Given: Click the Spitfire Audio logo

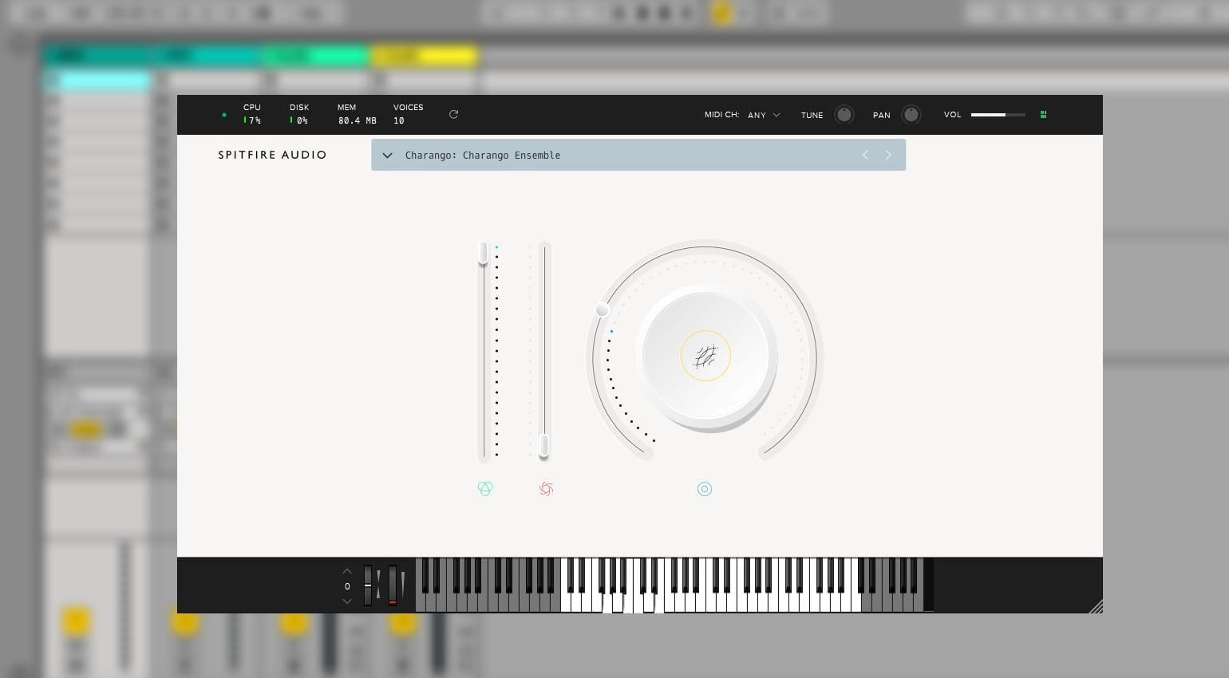Looking at the screenshot, I should (x=272, y=156).
